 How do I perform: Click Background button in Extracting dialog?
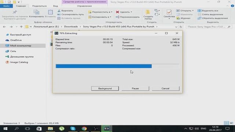tap(105, 88)
